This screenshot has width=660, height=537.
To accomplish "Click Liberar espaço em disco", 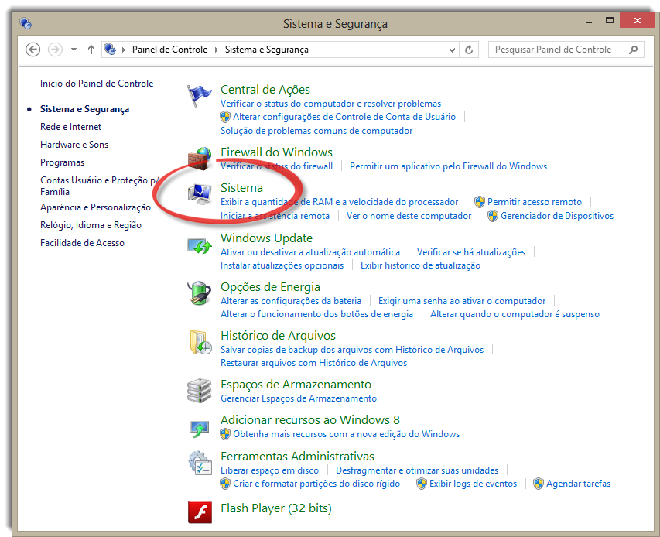I will pos(269,470).
